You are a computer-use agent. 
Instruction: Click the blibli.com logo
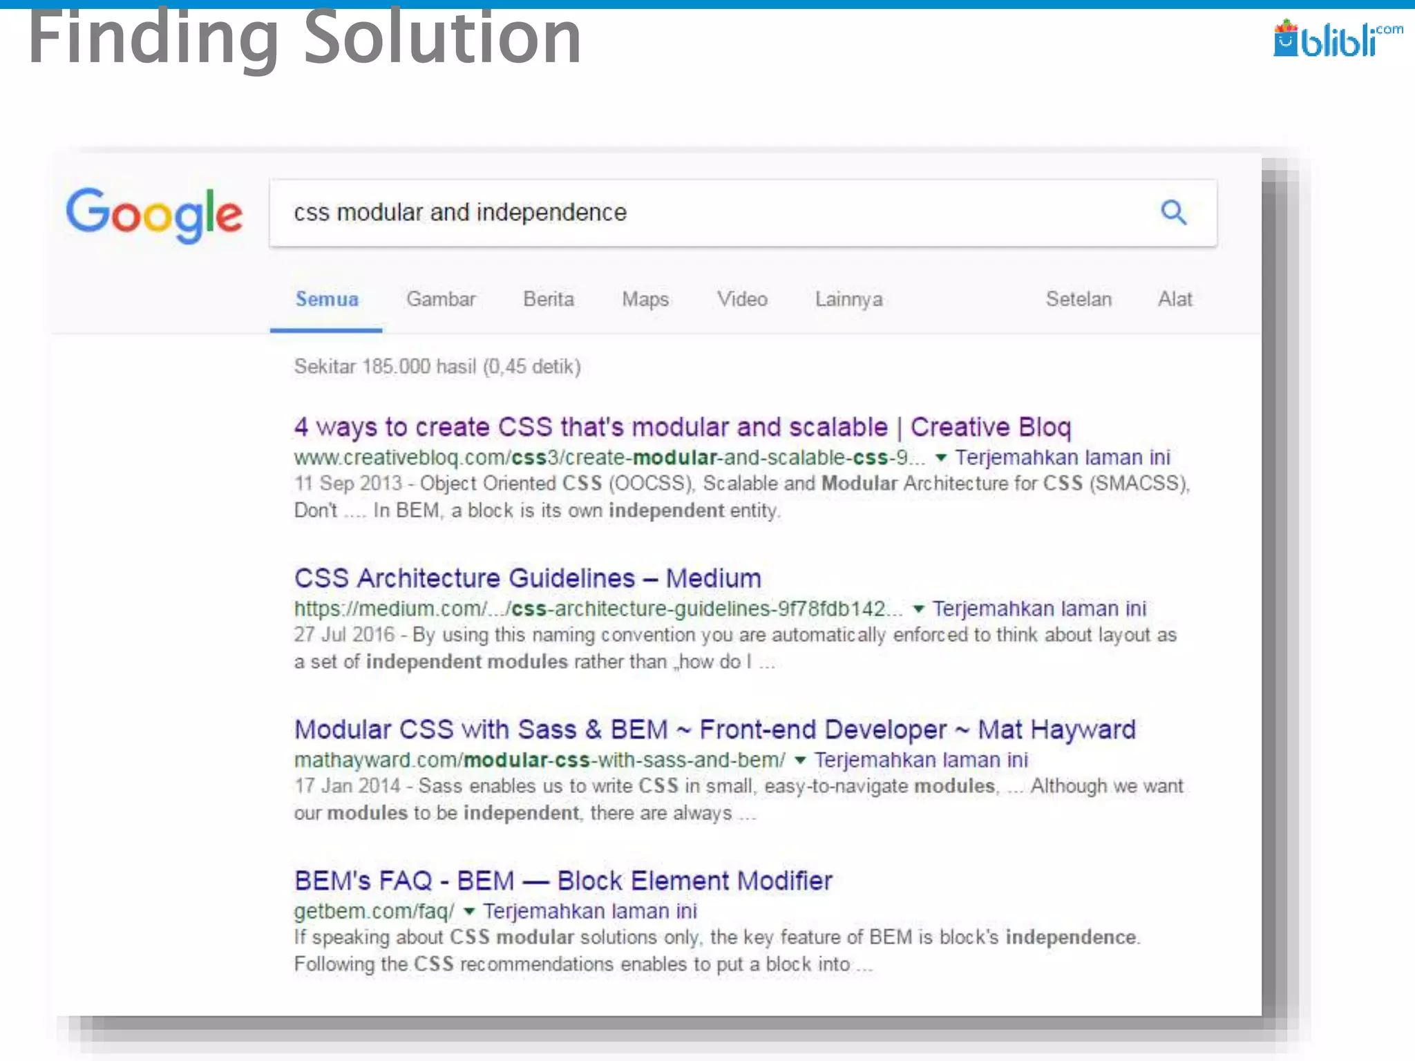pyautogui.click(x=1338, y=39)
